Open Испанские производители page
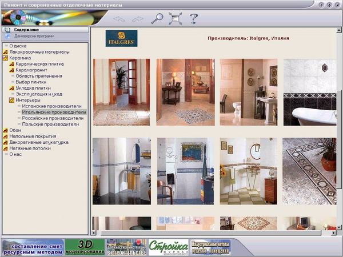 [x=51, y=106]
